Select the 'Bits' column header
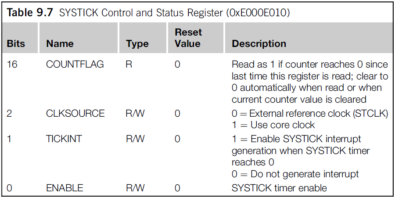 coord(16,44)
